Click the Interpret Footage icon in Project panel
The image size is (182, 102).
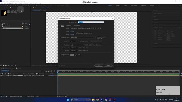pyautogui.click(x=1, y=65)
